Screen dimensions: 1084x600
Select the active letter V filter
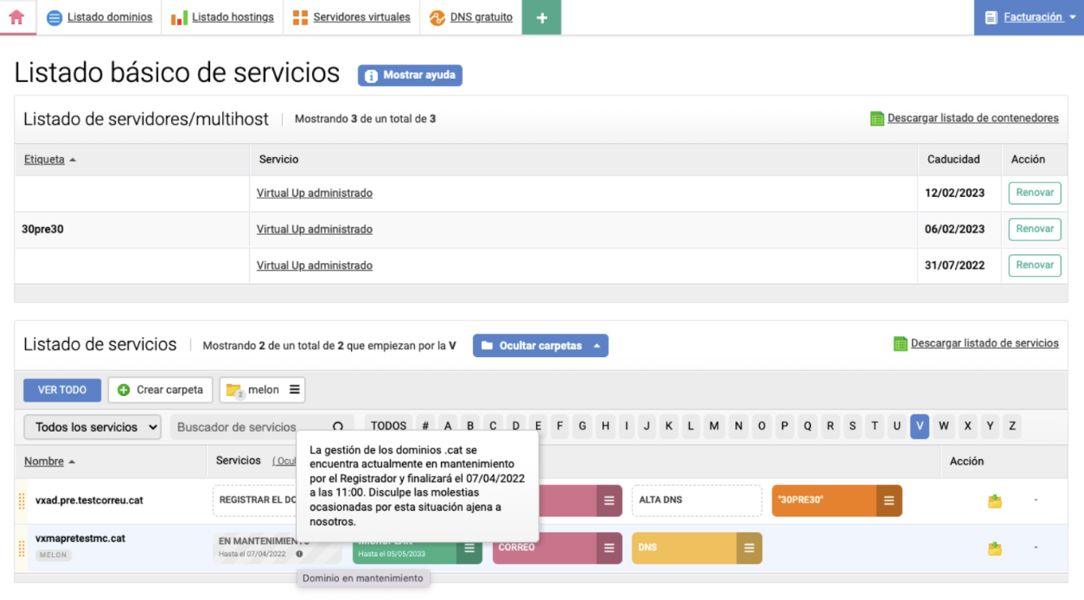coord(919,426)
